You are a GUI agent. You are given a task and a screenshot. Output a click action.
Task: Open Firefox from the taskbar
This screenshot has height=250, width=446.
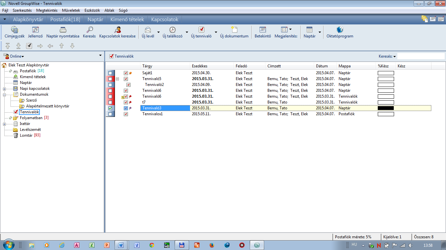[x=212, y=245]
